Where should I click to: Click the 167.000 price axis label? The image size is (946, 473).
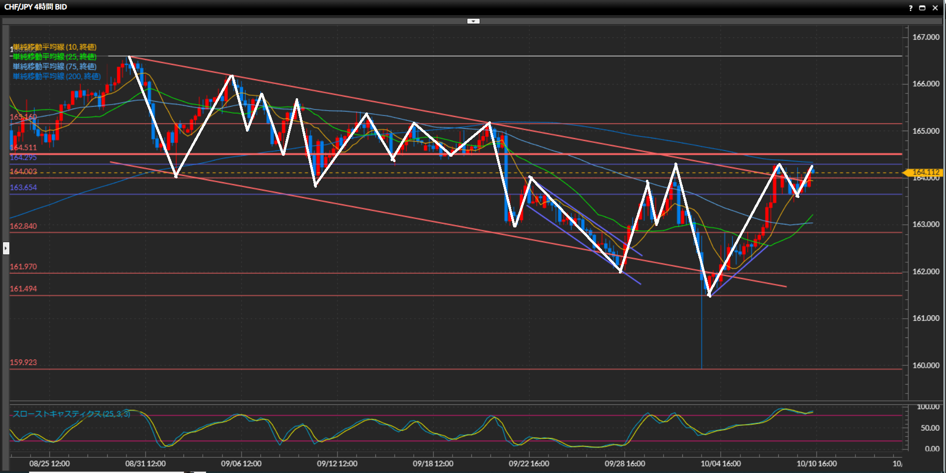click(x=926, y=37)
